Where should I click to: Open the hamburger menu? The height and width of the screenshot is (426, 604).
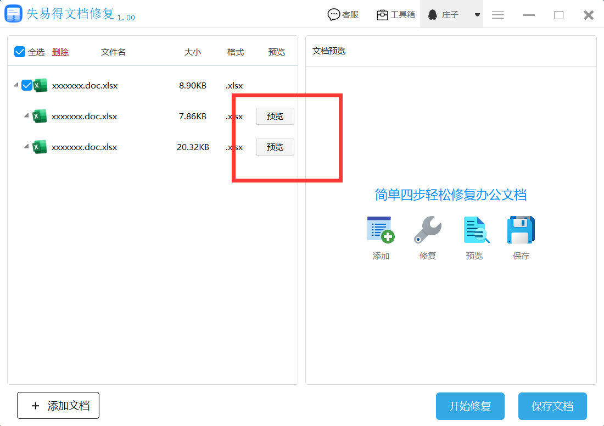coord(497,15)
